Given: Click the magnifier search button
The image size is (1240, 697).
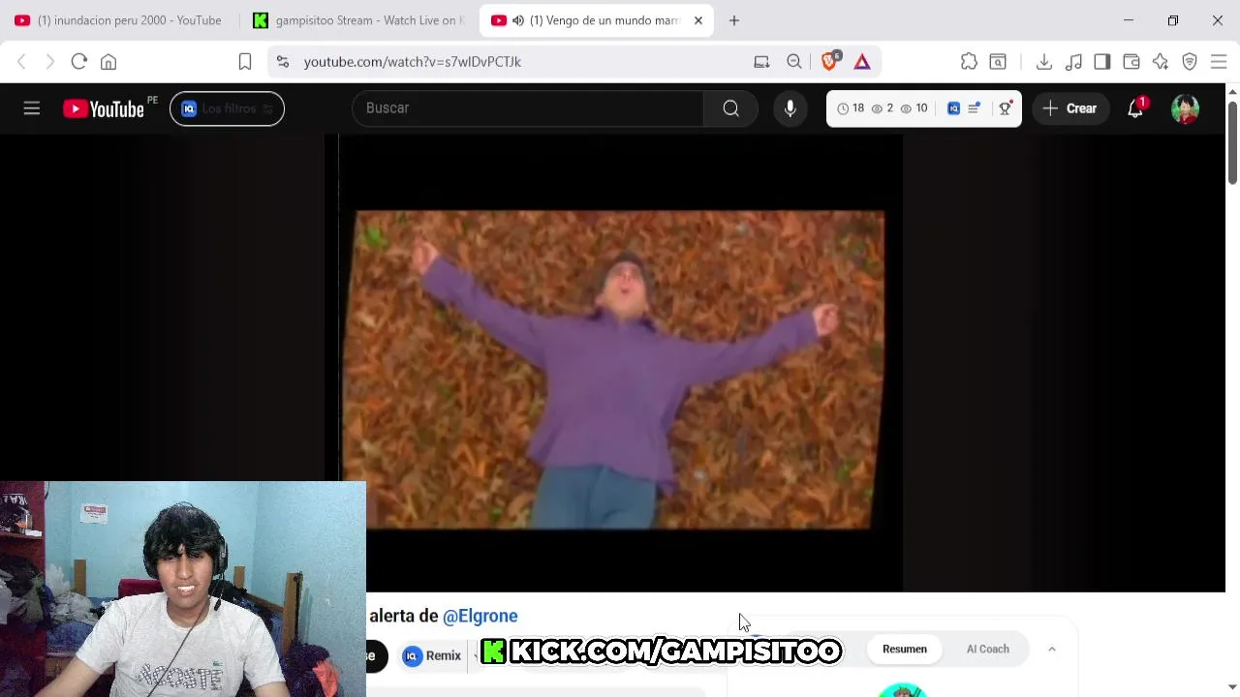Looking at the screenshot, I should pos(731,108).
